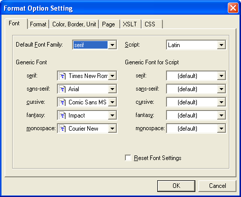
Task: Open the Color, Border, Unit tab
Action: pyautogui.click(x=74, y=24)
